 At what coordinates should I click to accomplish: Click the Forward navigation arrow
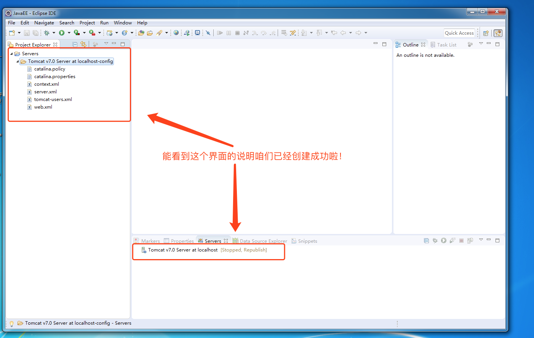358,33
